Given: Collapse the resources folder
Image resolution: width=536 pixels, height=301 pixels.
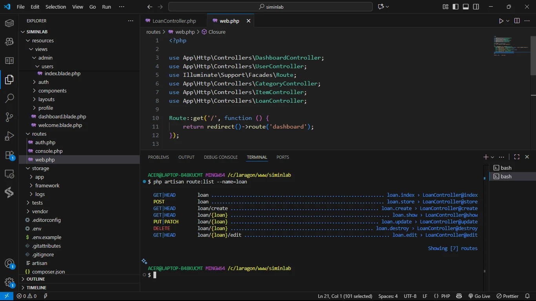Looking at the screenshot, I should pyautogui.click(x=42, y=40).
